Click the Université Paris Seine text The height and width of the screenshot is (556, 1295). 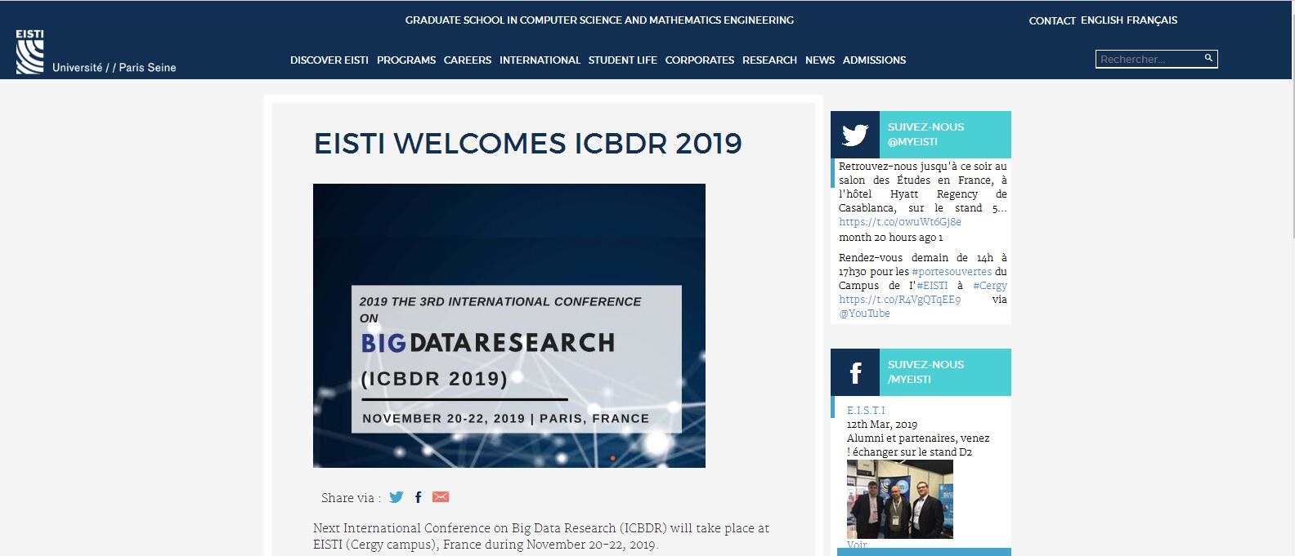(114, 68)
